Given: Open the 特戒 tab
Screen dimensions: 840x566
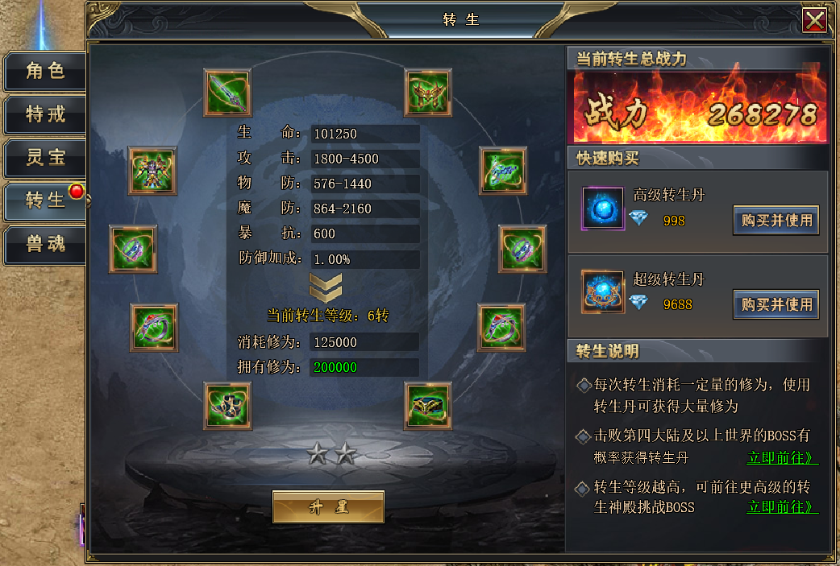Looking at the screenshot, I should click(45, 114).
